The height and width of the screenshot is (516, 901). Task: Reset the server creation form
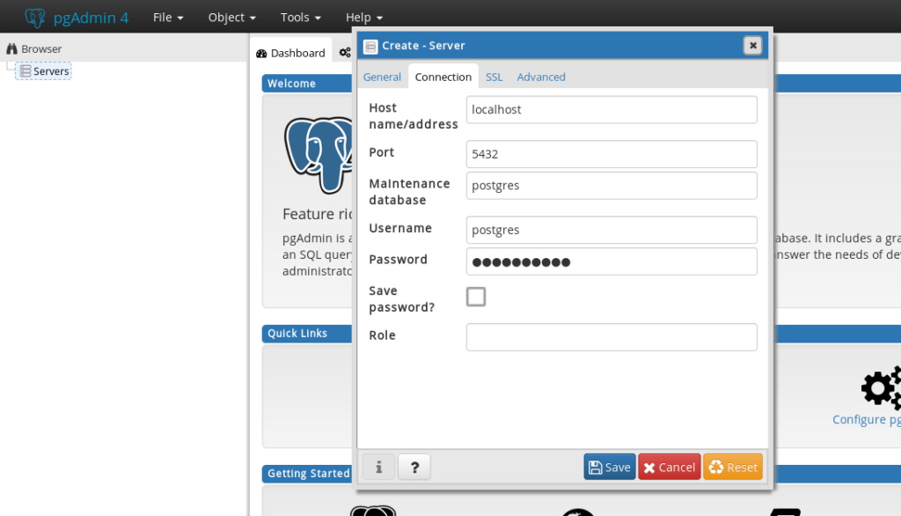click(x=732, y=467)
